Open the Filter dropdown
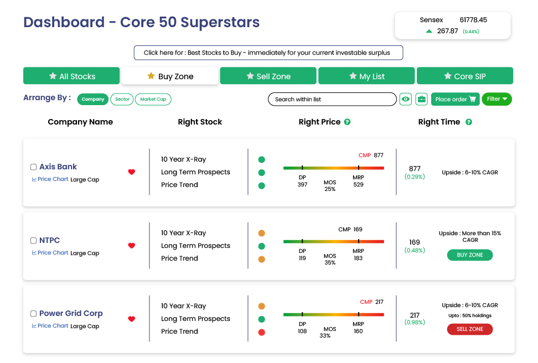538x363 pixels. (x=496, y=99)
